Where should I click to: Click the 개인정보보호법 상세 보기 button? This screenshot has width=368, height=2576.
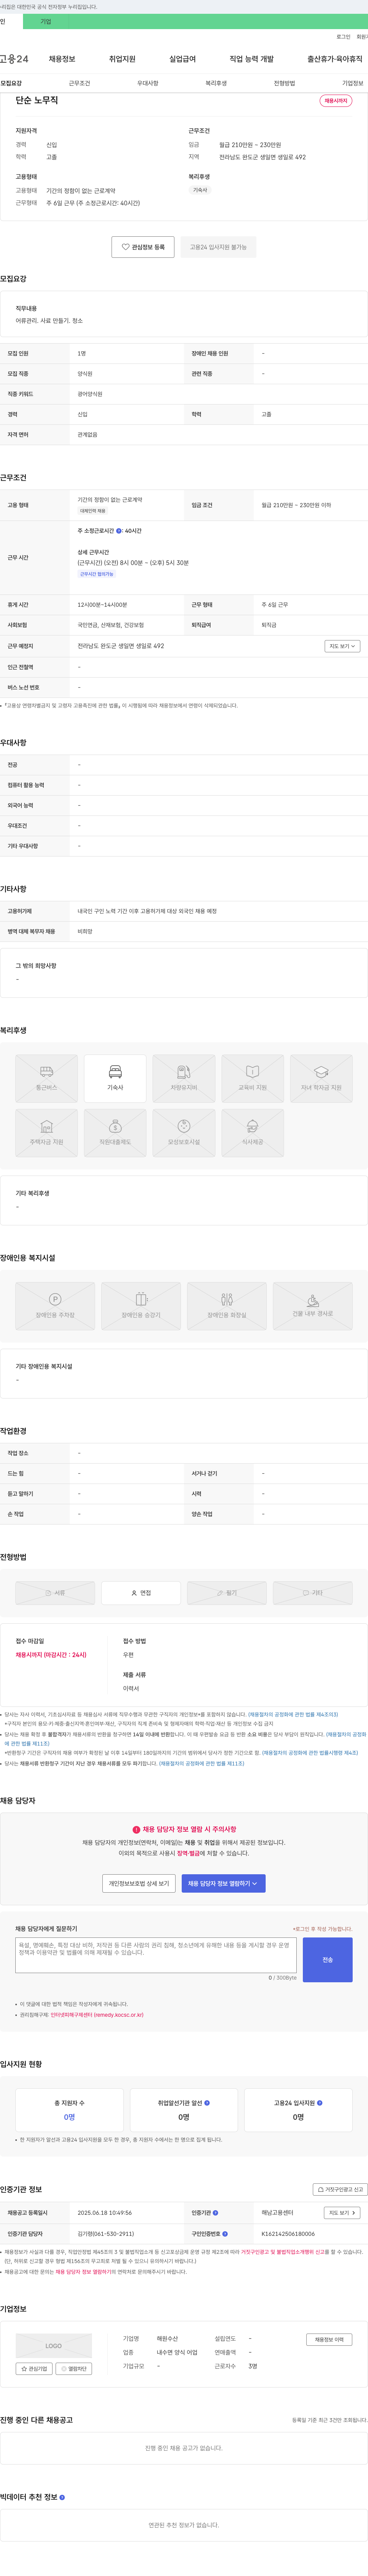coord(139,1884)
